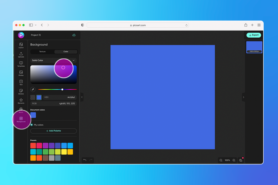The image size is (278, 185).
Task: Toggle the transparent background checkerboard swatch
Action: 33,97
